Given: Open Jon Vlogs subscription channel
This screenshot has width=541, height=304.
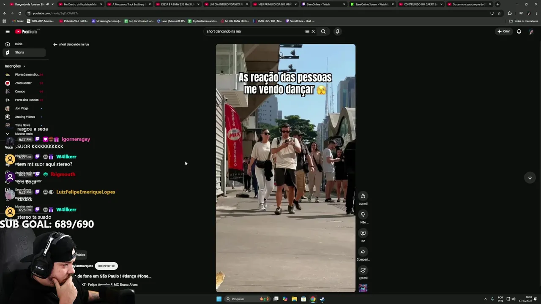Looking at the screenshot, I should point(24,109).
